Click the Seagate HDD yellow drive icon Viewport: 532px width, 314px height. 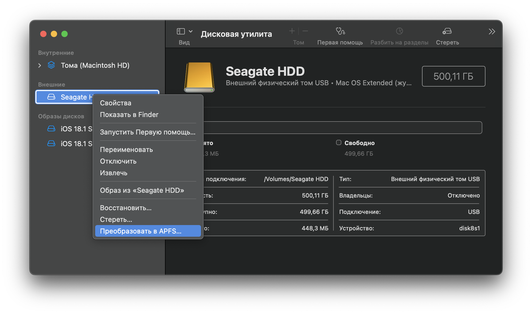(199, 77)
